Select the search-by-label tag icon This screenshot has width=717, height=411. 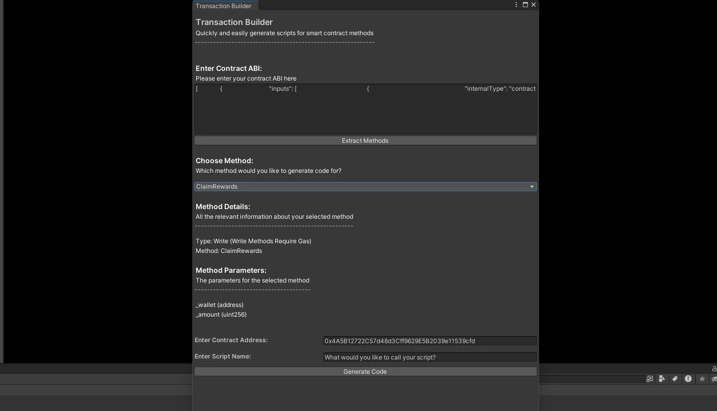coord(674,379)
